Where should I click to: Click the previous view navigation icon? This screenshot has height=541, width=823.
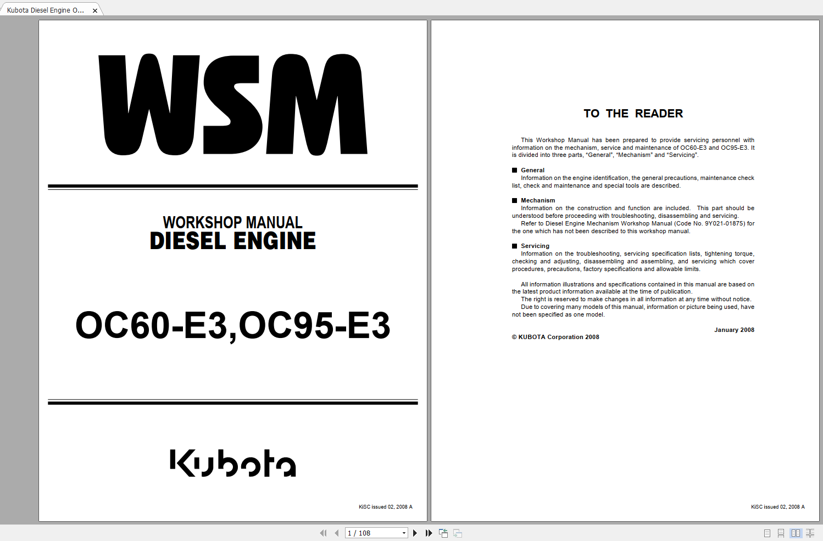[x=443, y=533]
